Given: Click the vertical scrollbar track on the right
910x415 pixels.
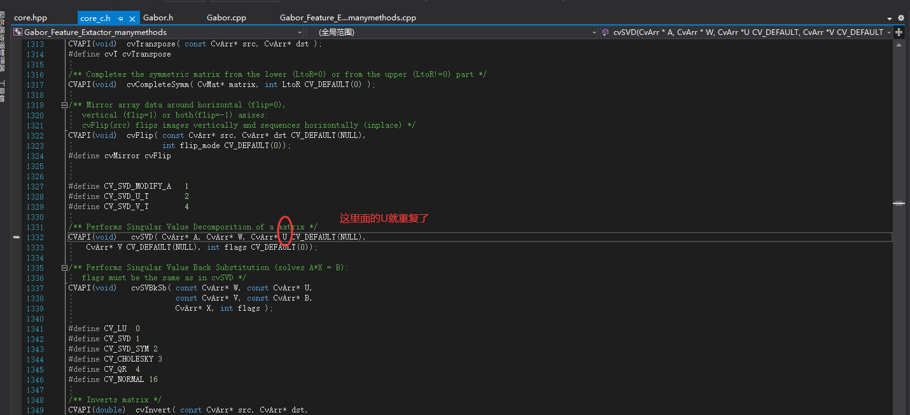Looking at the screenshot, I should click(x=899, y=318).
